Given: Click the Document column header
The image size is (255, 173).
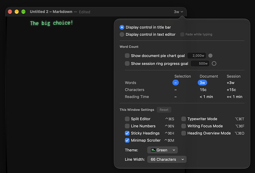Looking at the screenshot, I should coord(209,76).
